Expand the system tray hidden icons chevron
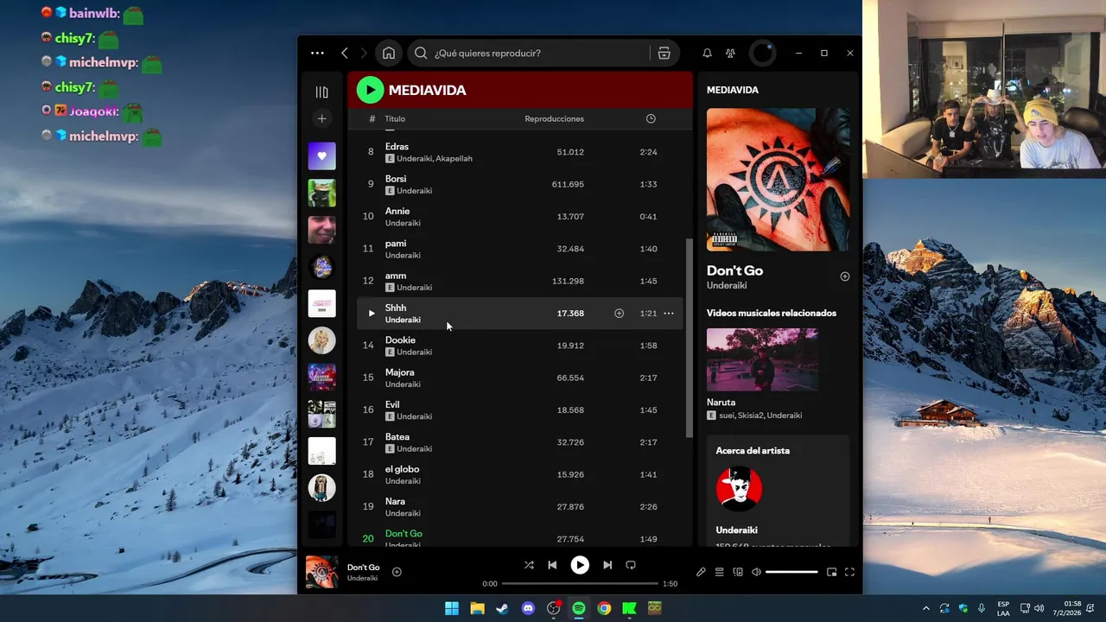The height and width of the screenshot is (622, 1106). 926,608
